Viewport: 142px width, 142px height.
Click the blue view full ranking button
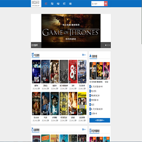click(100, 120)
